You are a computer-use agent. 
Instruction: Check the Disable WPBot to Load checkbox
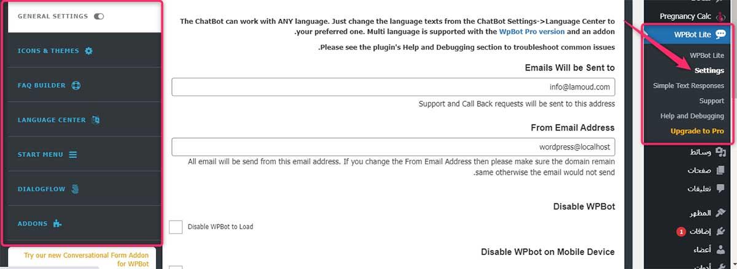[176, 227]
